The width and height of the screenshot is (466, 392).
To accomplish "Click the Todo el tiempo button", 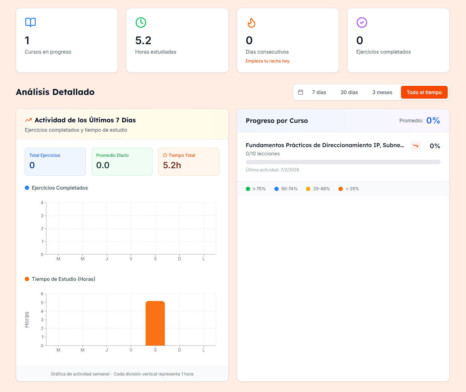I will (424, 92).
